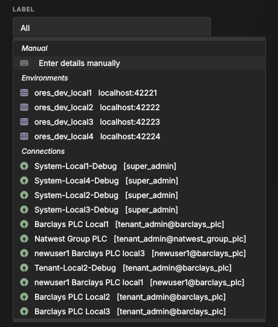Select Barclays PLC Local3 connection
This screenshot has width=278, height=327.
click(x=140, y=312)
